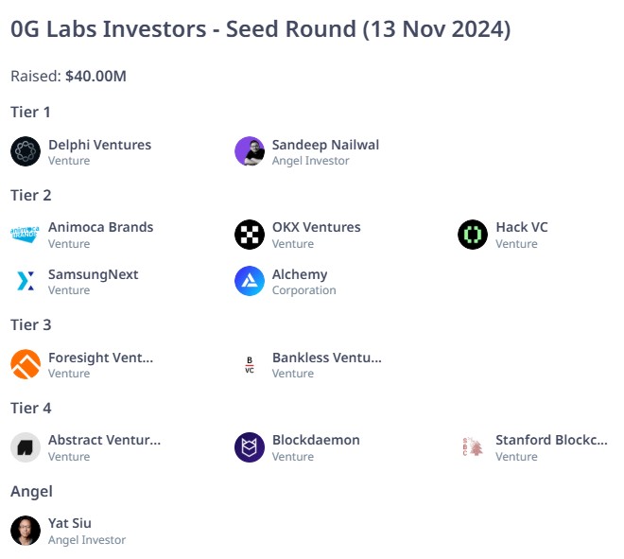This screenshot has height=559, width=624.
Task: Open the Delphi Ventures investor link
Action: click(x=100, y=145)
